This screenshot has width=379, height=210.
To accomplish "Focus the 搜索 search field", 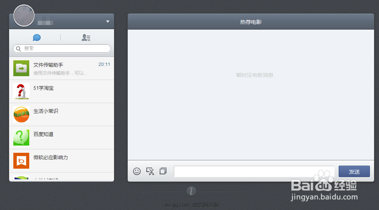I will [62, 49].
